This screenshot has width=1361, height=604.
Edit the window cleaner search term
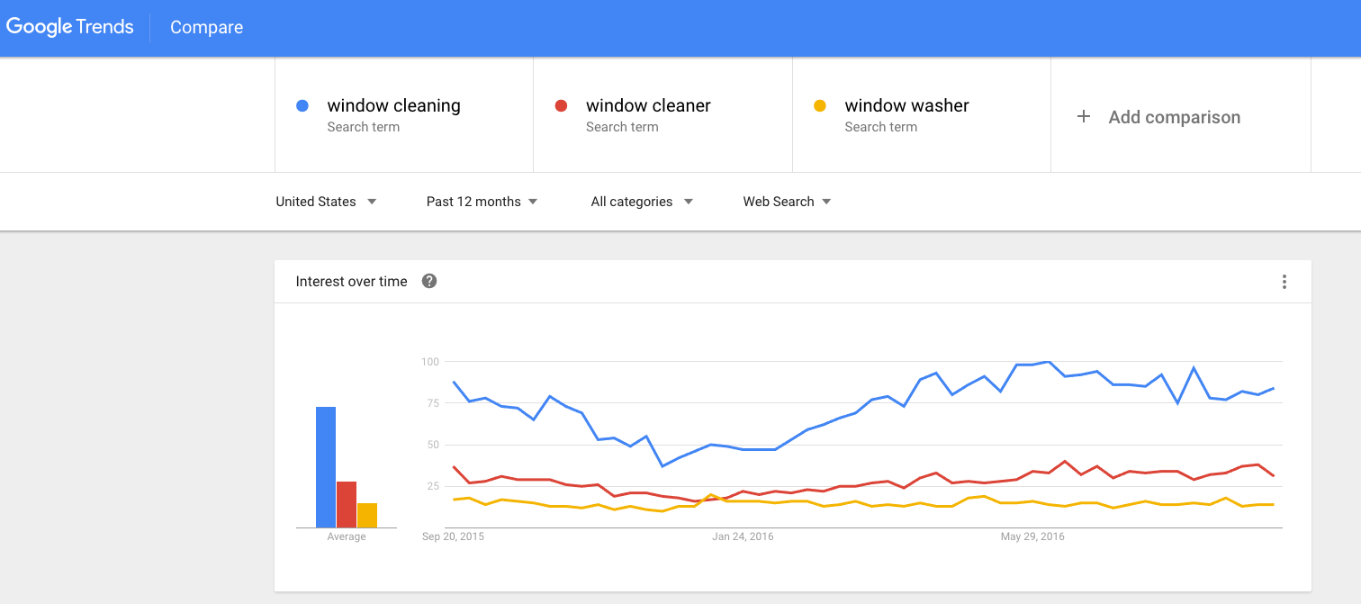[x=662, y=115]
